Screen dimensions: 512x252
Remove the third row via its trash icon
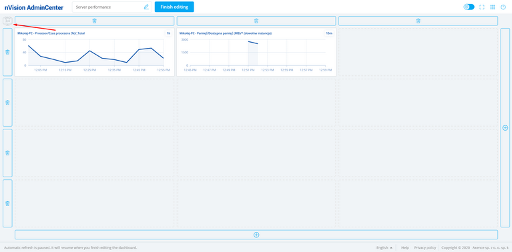7,153
